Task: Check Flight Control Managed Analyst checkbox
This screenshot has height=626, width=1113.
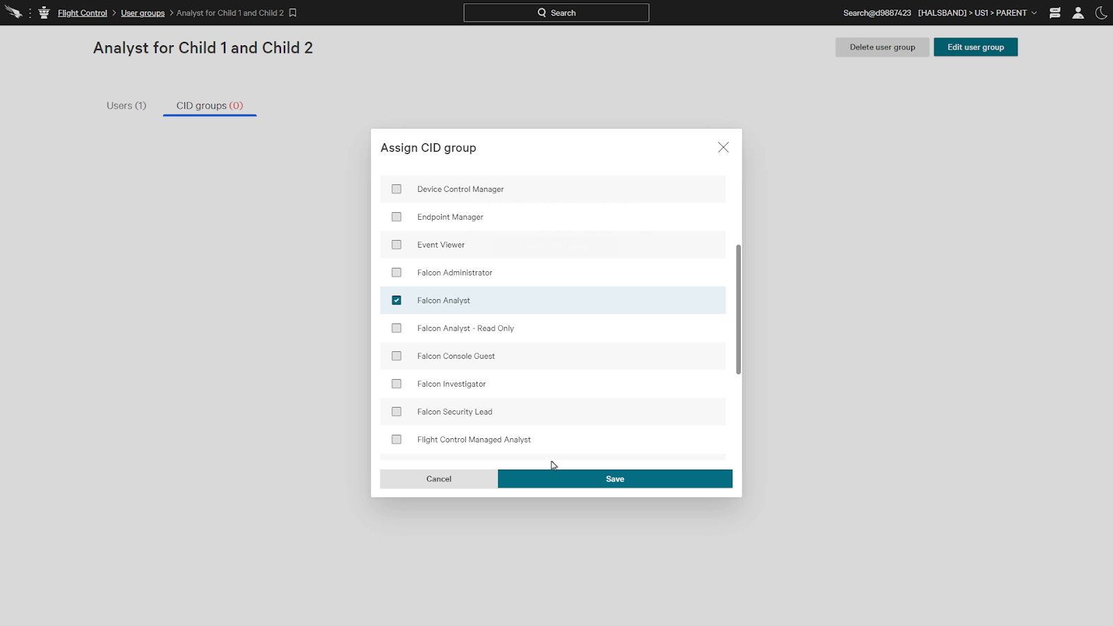Action: point(397,440)
